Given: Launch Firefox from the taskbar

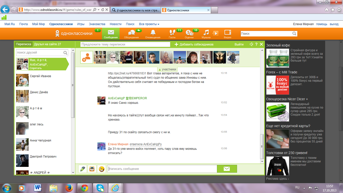Looking at the screenshot, I should coord(69,188).
